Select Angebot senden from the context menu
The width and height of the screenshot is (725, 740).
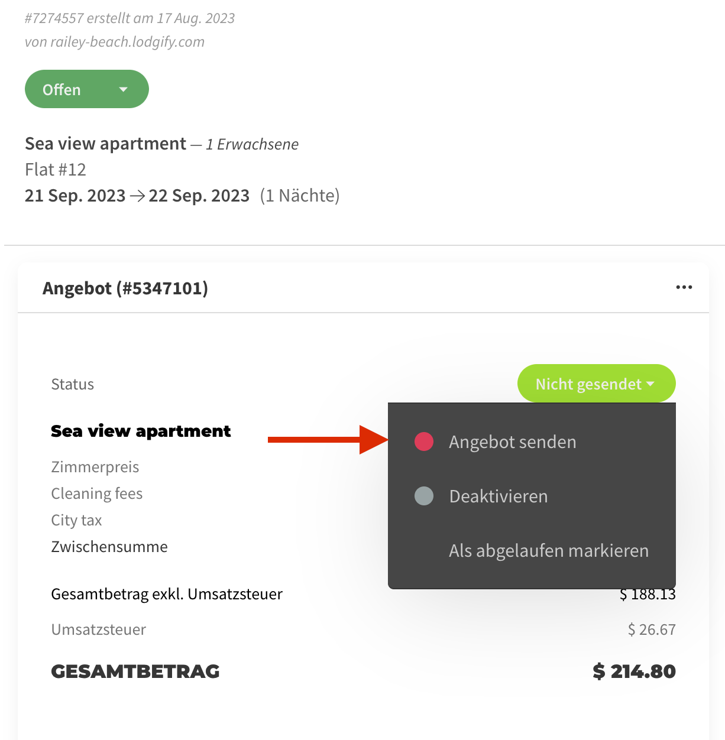tap(512, 441)
